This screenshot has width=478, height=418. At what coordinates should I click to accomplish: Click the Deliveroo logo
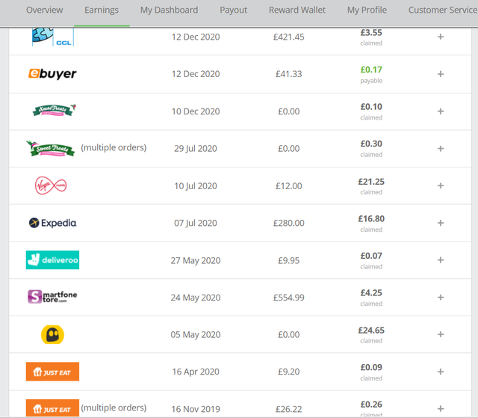pos(52,260)
